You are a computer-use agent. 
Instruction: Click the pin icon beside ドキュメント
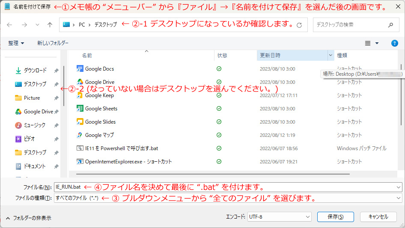point(56,166)
